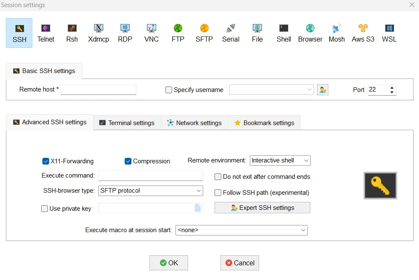
Task: Pick the WSL session icon
Action: (x=389, y=33)
